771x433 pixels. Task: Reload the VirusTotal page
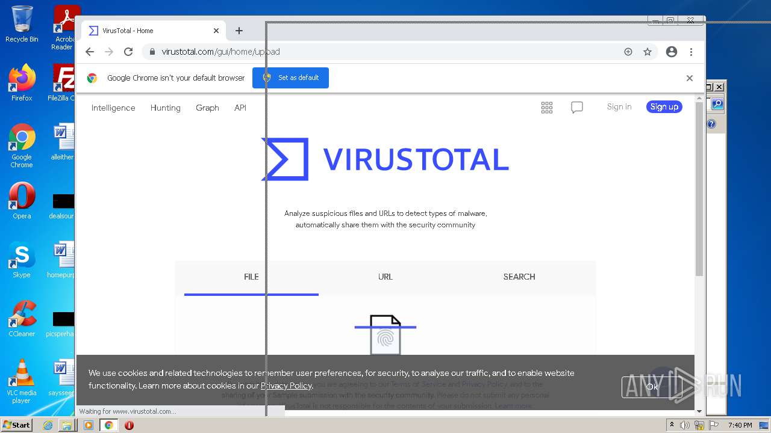tap(128, 52)
